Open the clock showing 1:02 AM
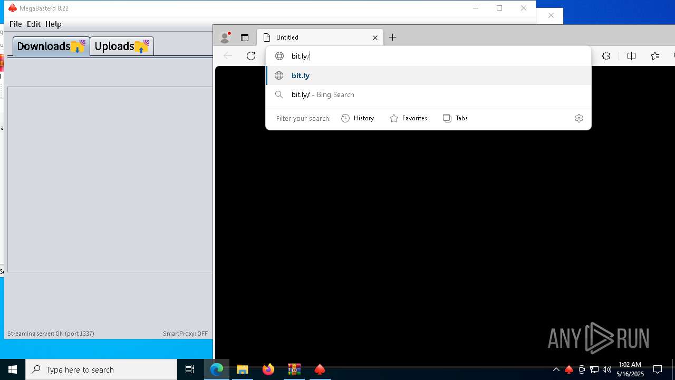675x380 pixels. (630, 369)
